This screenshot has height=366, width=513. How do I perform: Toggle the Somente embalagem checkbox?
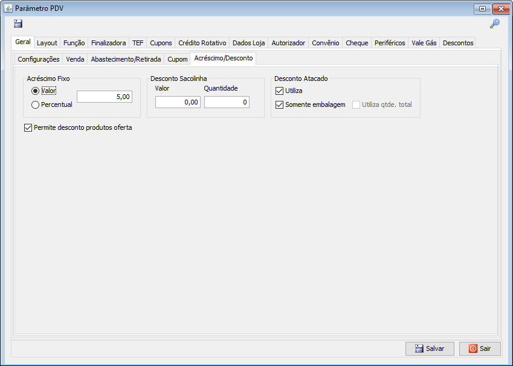click(x=279, y=104)
